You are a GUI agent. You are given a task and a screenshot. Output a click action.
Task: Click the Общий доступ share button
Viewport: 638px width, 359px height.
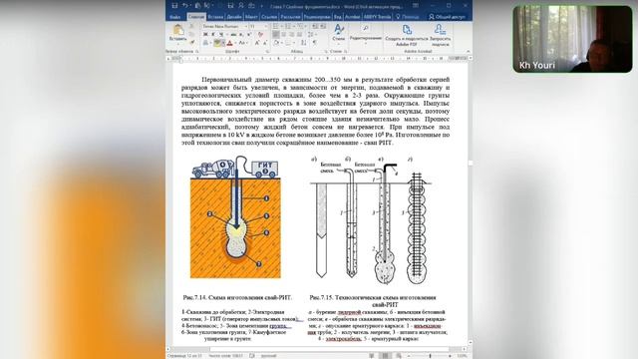(x=447, y=17)
